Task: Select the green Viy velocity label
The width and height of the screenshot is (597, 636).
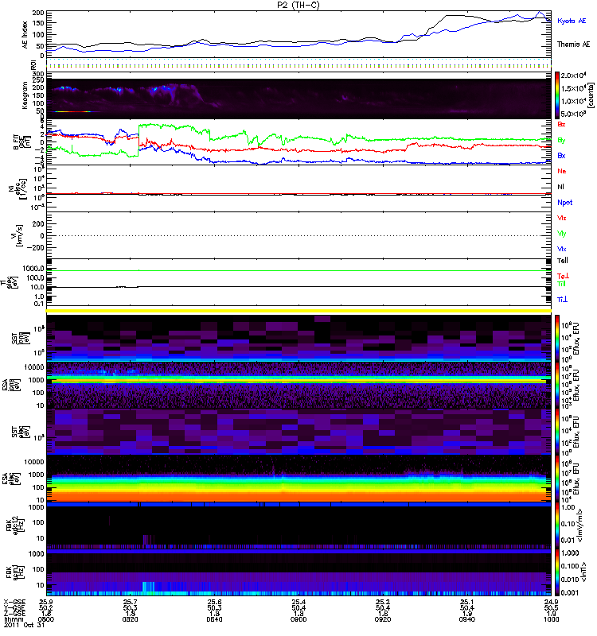Action: click(x=562, y=234)
